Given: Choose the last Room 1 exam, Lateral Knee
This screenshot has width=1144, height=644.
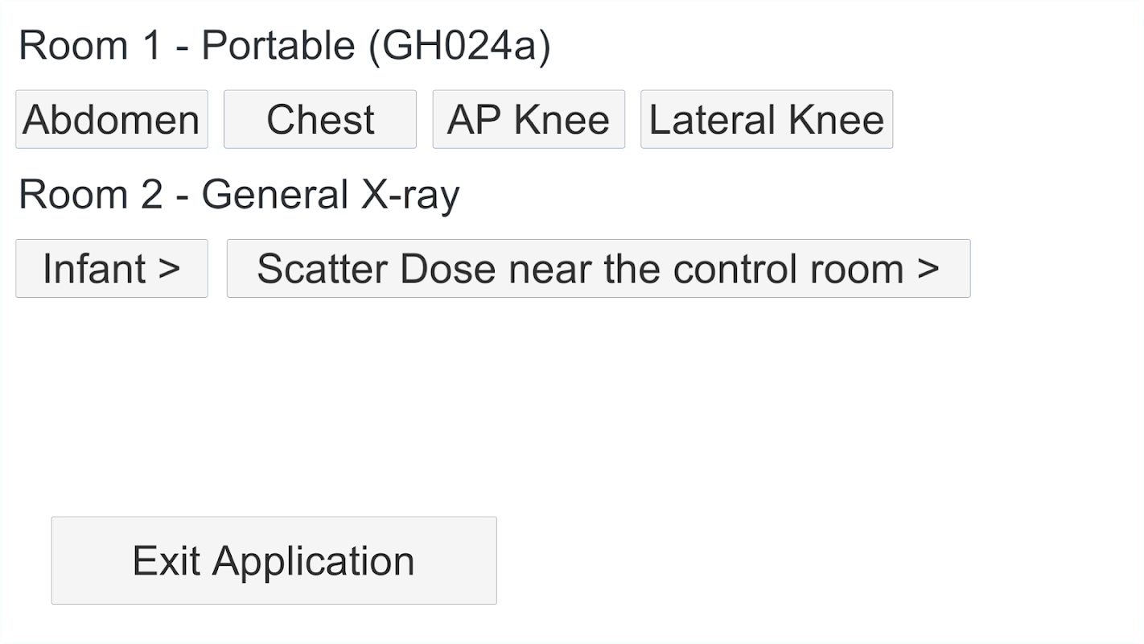Looking at the screenshot, I should click(x=766, y=119).
